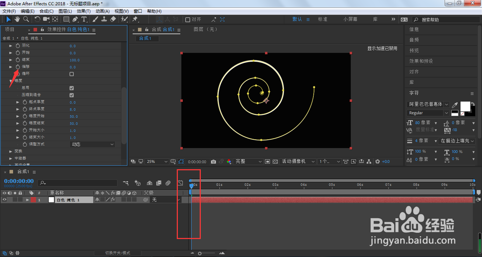The height and width of the screenshot is (257, 482).
Task: Click the region of interest icon
Action: pos(267,161)
